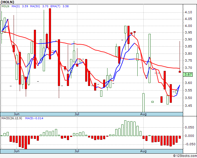Click Jun on the price chart axis
Image resolution: width=197 pixels, height=158 pixels.
point(17,114)
